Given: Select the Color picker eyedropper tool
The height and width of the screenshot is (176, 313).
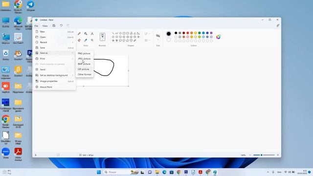Looking at the screenshot, I should pyautogui.click(x=86, y=40).
